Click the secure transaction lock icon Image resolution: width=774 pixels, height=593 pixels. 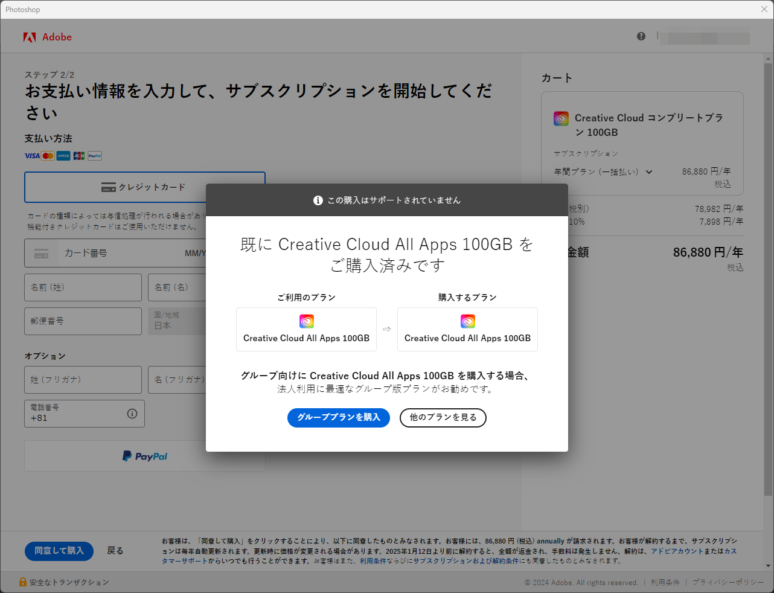click(x=23, y=582)
